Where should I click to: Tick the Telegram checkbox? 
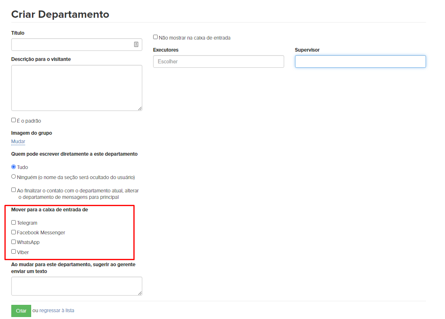14,222
